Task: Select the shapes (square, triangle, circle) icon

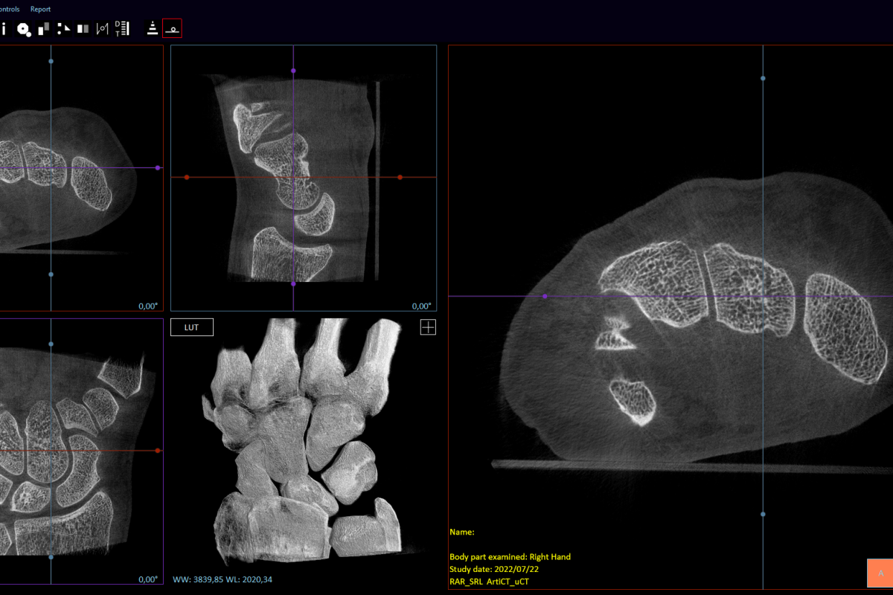Action: (63, 29)
